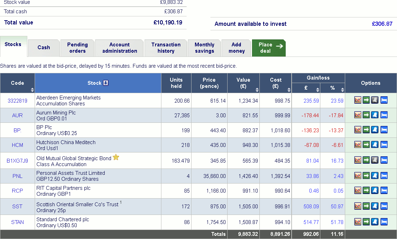Image resolution: width=397 pixels, height=239 pixels.
Task: Set alert bell for Standard Chartered plc
Action: pyautogui.click(x=375, y=222)
